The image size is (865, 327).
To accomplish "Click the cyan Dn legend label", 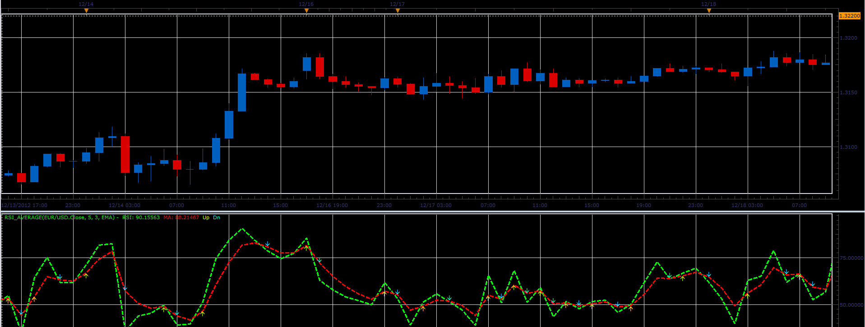I will click(x=217, y=217).
